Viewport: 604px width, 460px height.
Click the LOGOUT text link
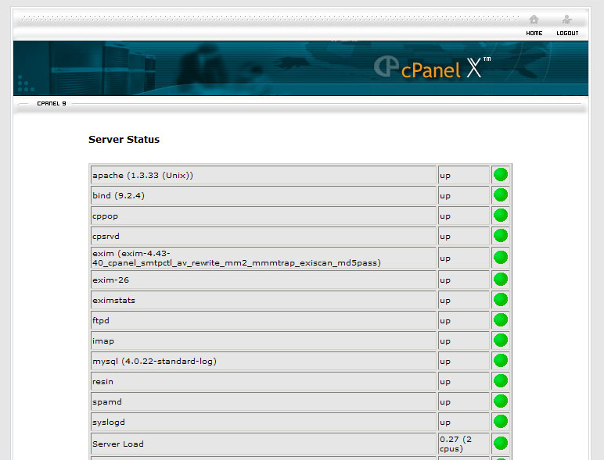click(567, 34)
